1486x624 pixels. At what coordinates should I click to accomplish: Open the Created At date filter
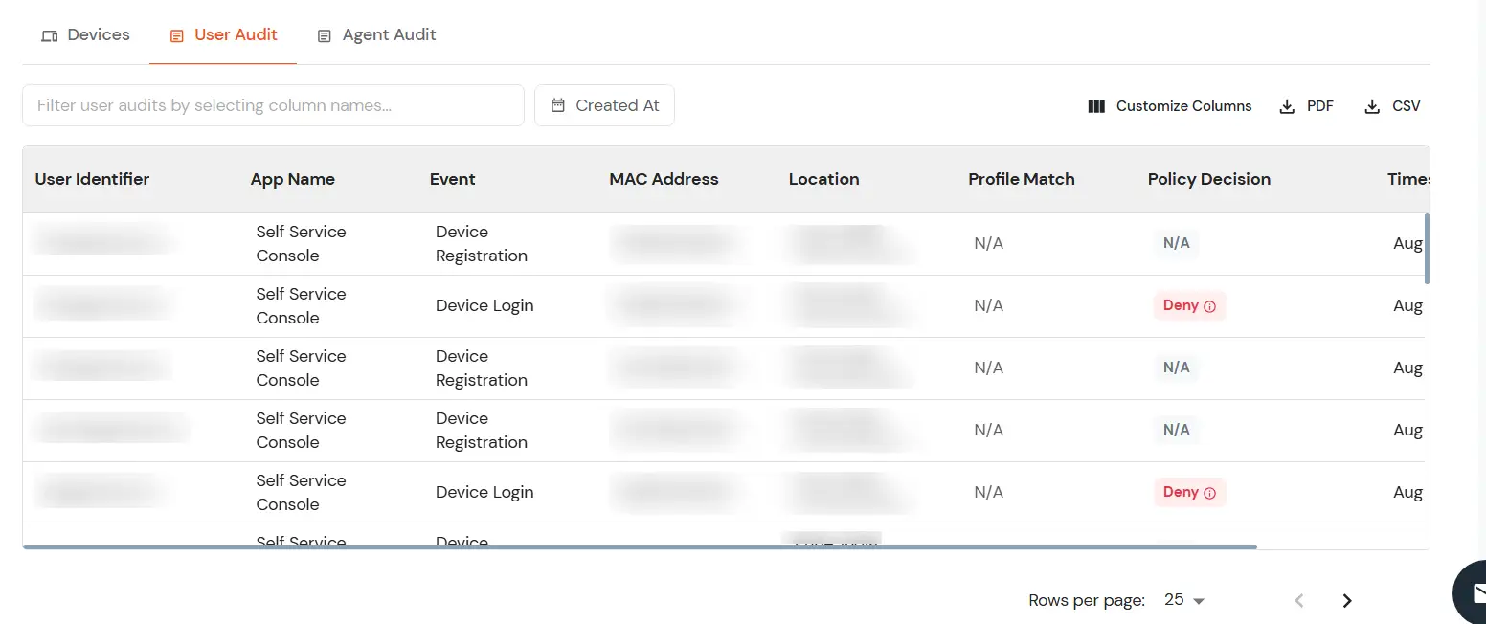[604, 105]
